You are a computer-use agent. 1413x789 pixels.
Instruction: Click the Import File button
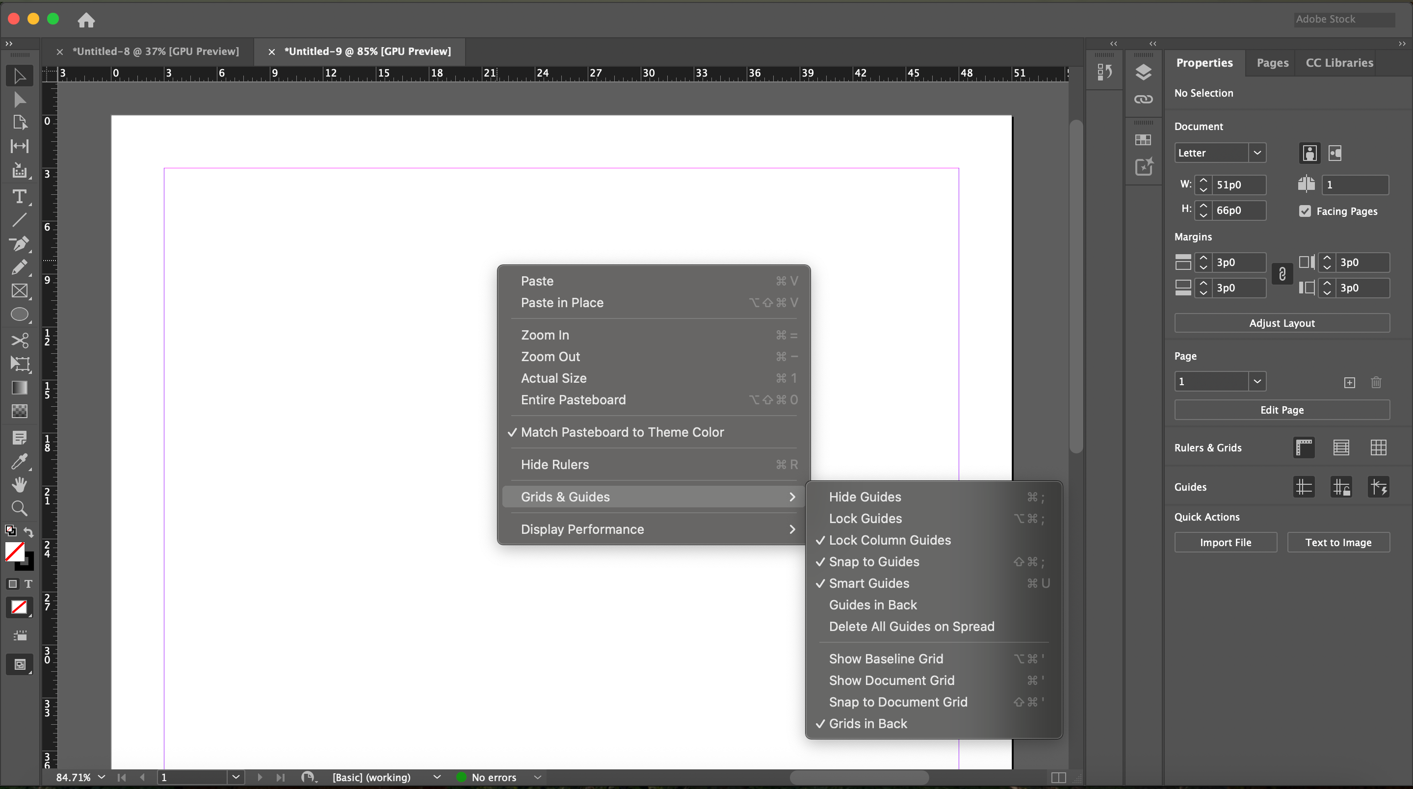click(1225, 542)
